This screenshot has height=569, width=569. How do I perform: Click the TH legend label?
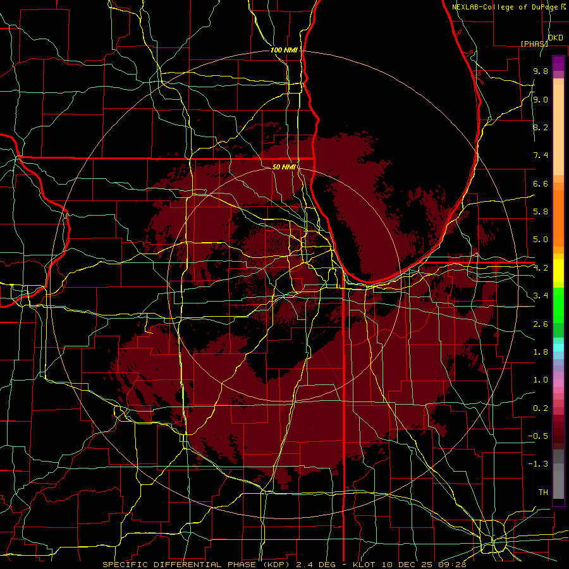pyautogui.click(x=543, y=493)
